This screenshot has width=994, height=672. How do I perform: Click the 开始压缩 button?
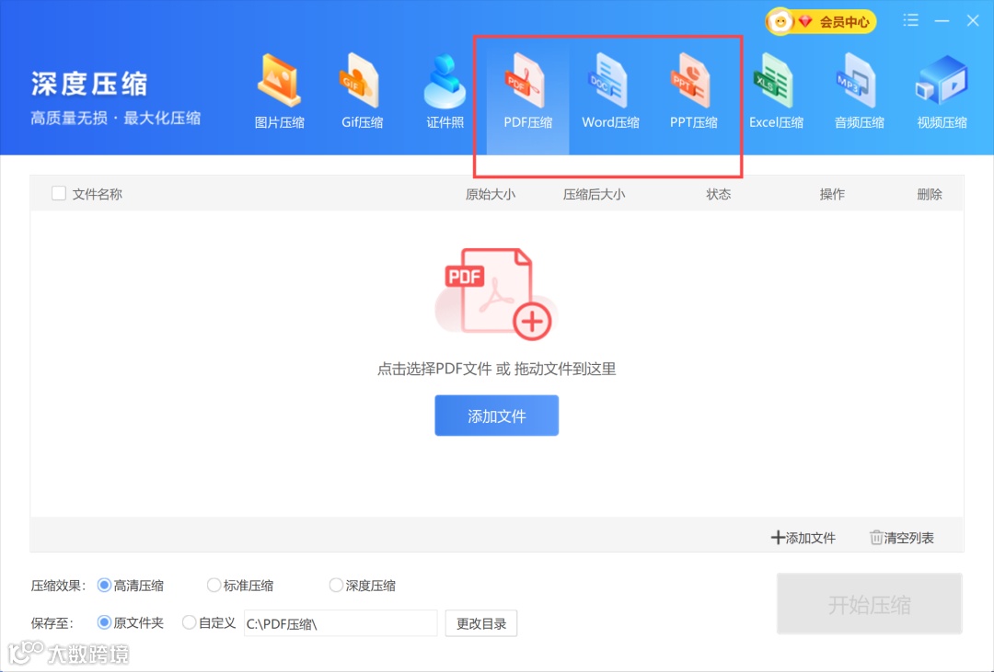[869, 604]
